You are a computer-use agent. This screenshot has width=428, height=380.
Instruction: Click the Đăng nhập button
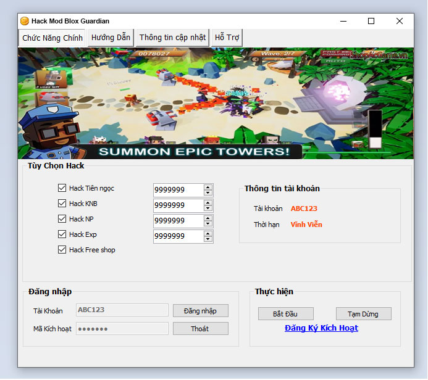201,311
